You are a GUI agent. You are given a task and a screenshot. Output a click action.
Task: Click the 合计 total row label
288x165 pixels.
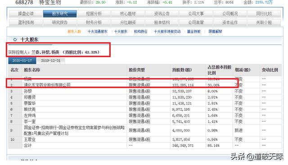[x=28, y=146]
